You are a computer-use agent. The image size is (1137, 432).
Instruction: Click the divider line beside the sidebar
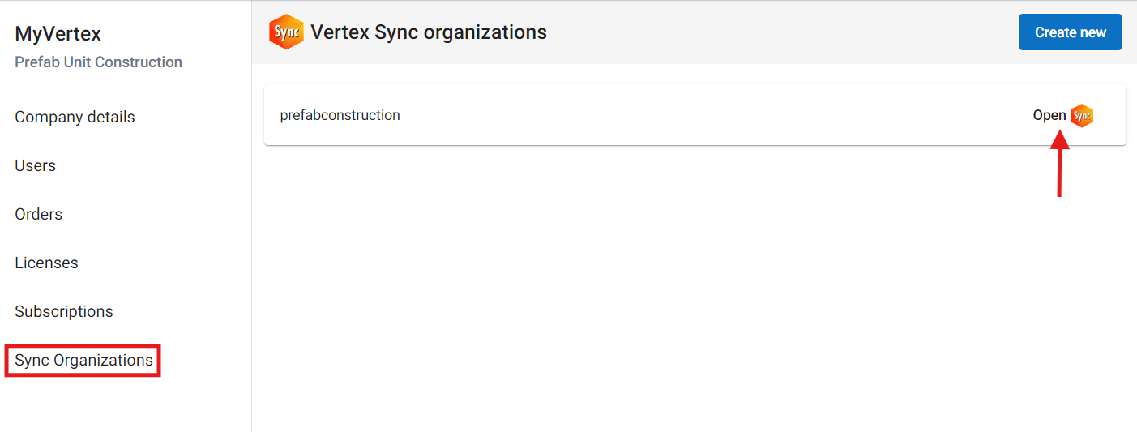point(251,243)
